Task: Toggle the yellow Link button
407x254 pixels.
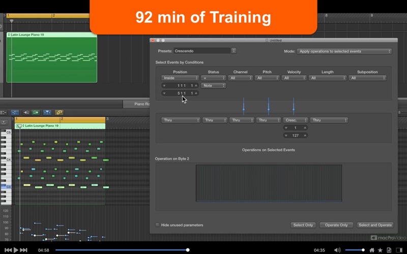Action: click(x=59, y=112)
